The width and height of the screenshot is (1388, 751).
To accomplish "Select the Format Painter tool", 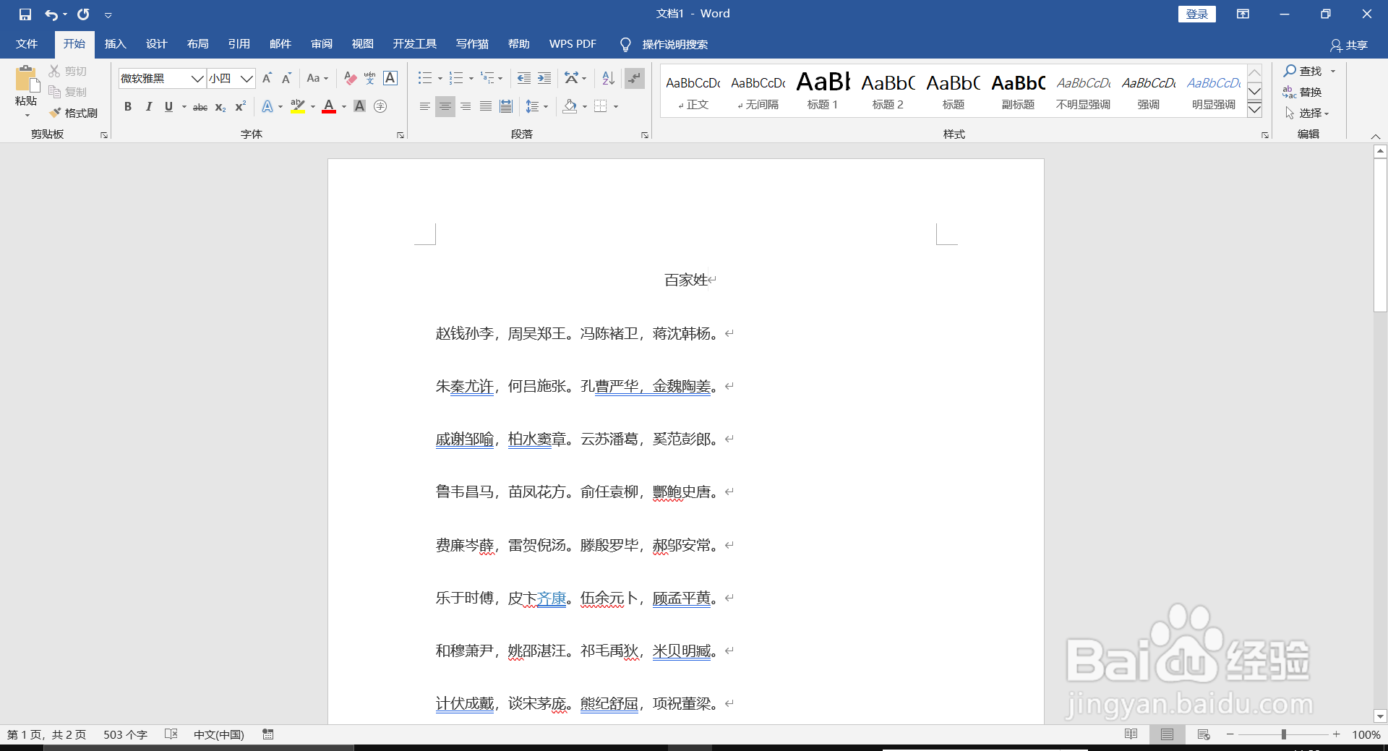I will point(73,113).
